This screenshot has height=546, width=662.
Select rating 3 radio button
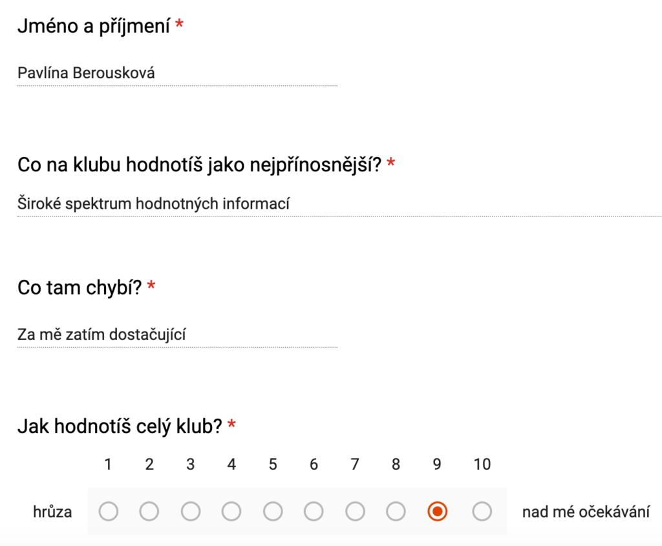[x=191, y=511]
